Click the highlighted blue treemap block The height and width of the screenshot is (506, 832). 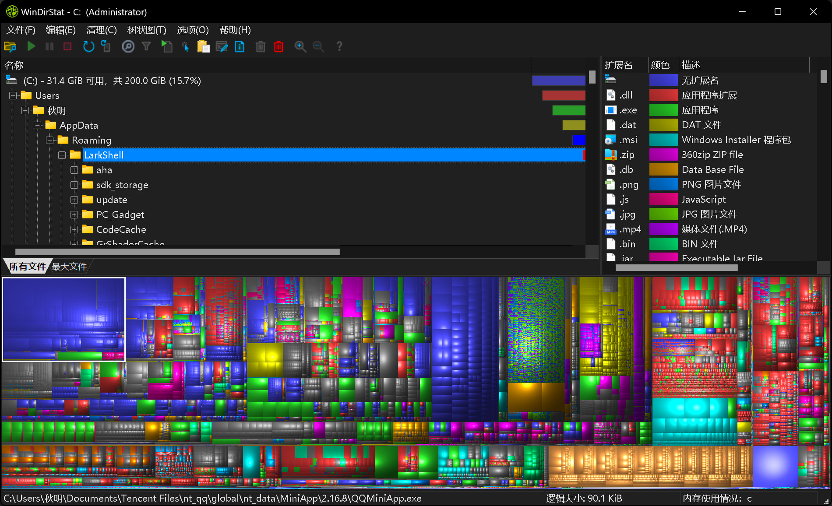point(64,319)
